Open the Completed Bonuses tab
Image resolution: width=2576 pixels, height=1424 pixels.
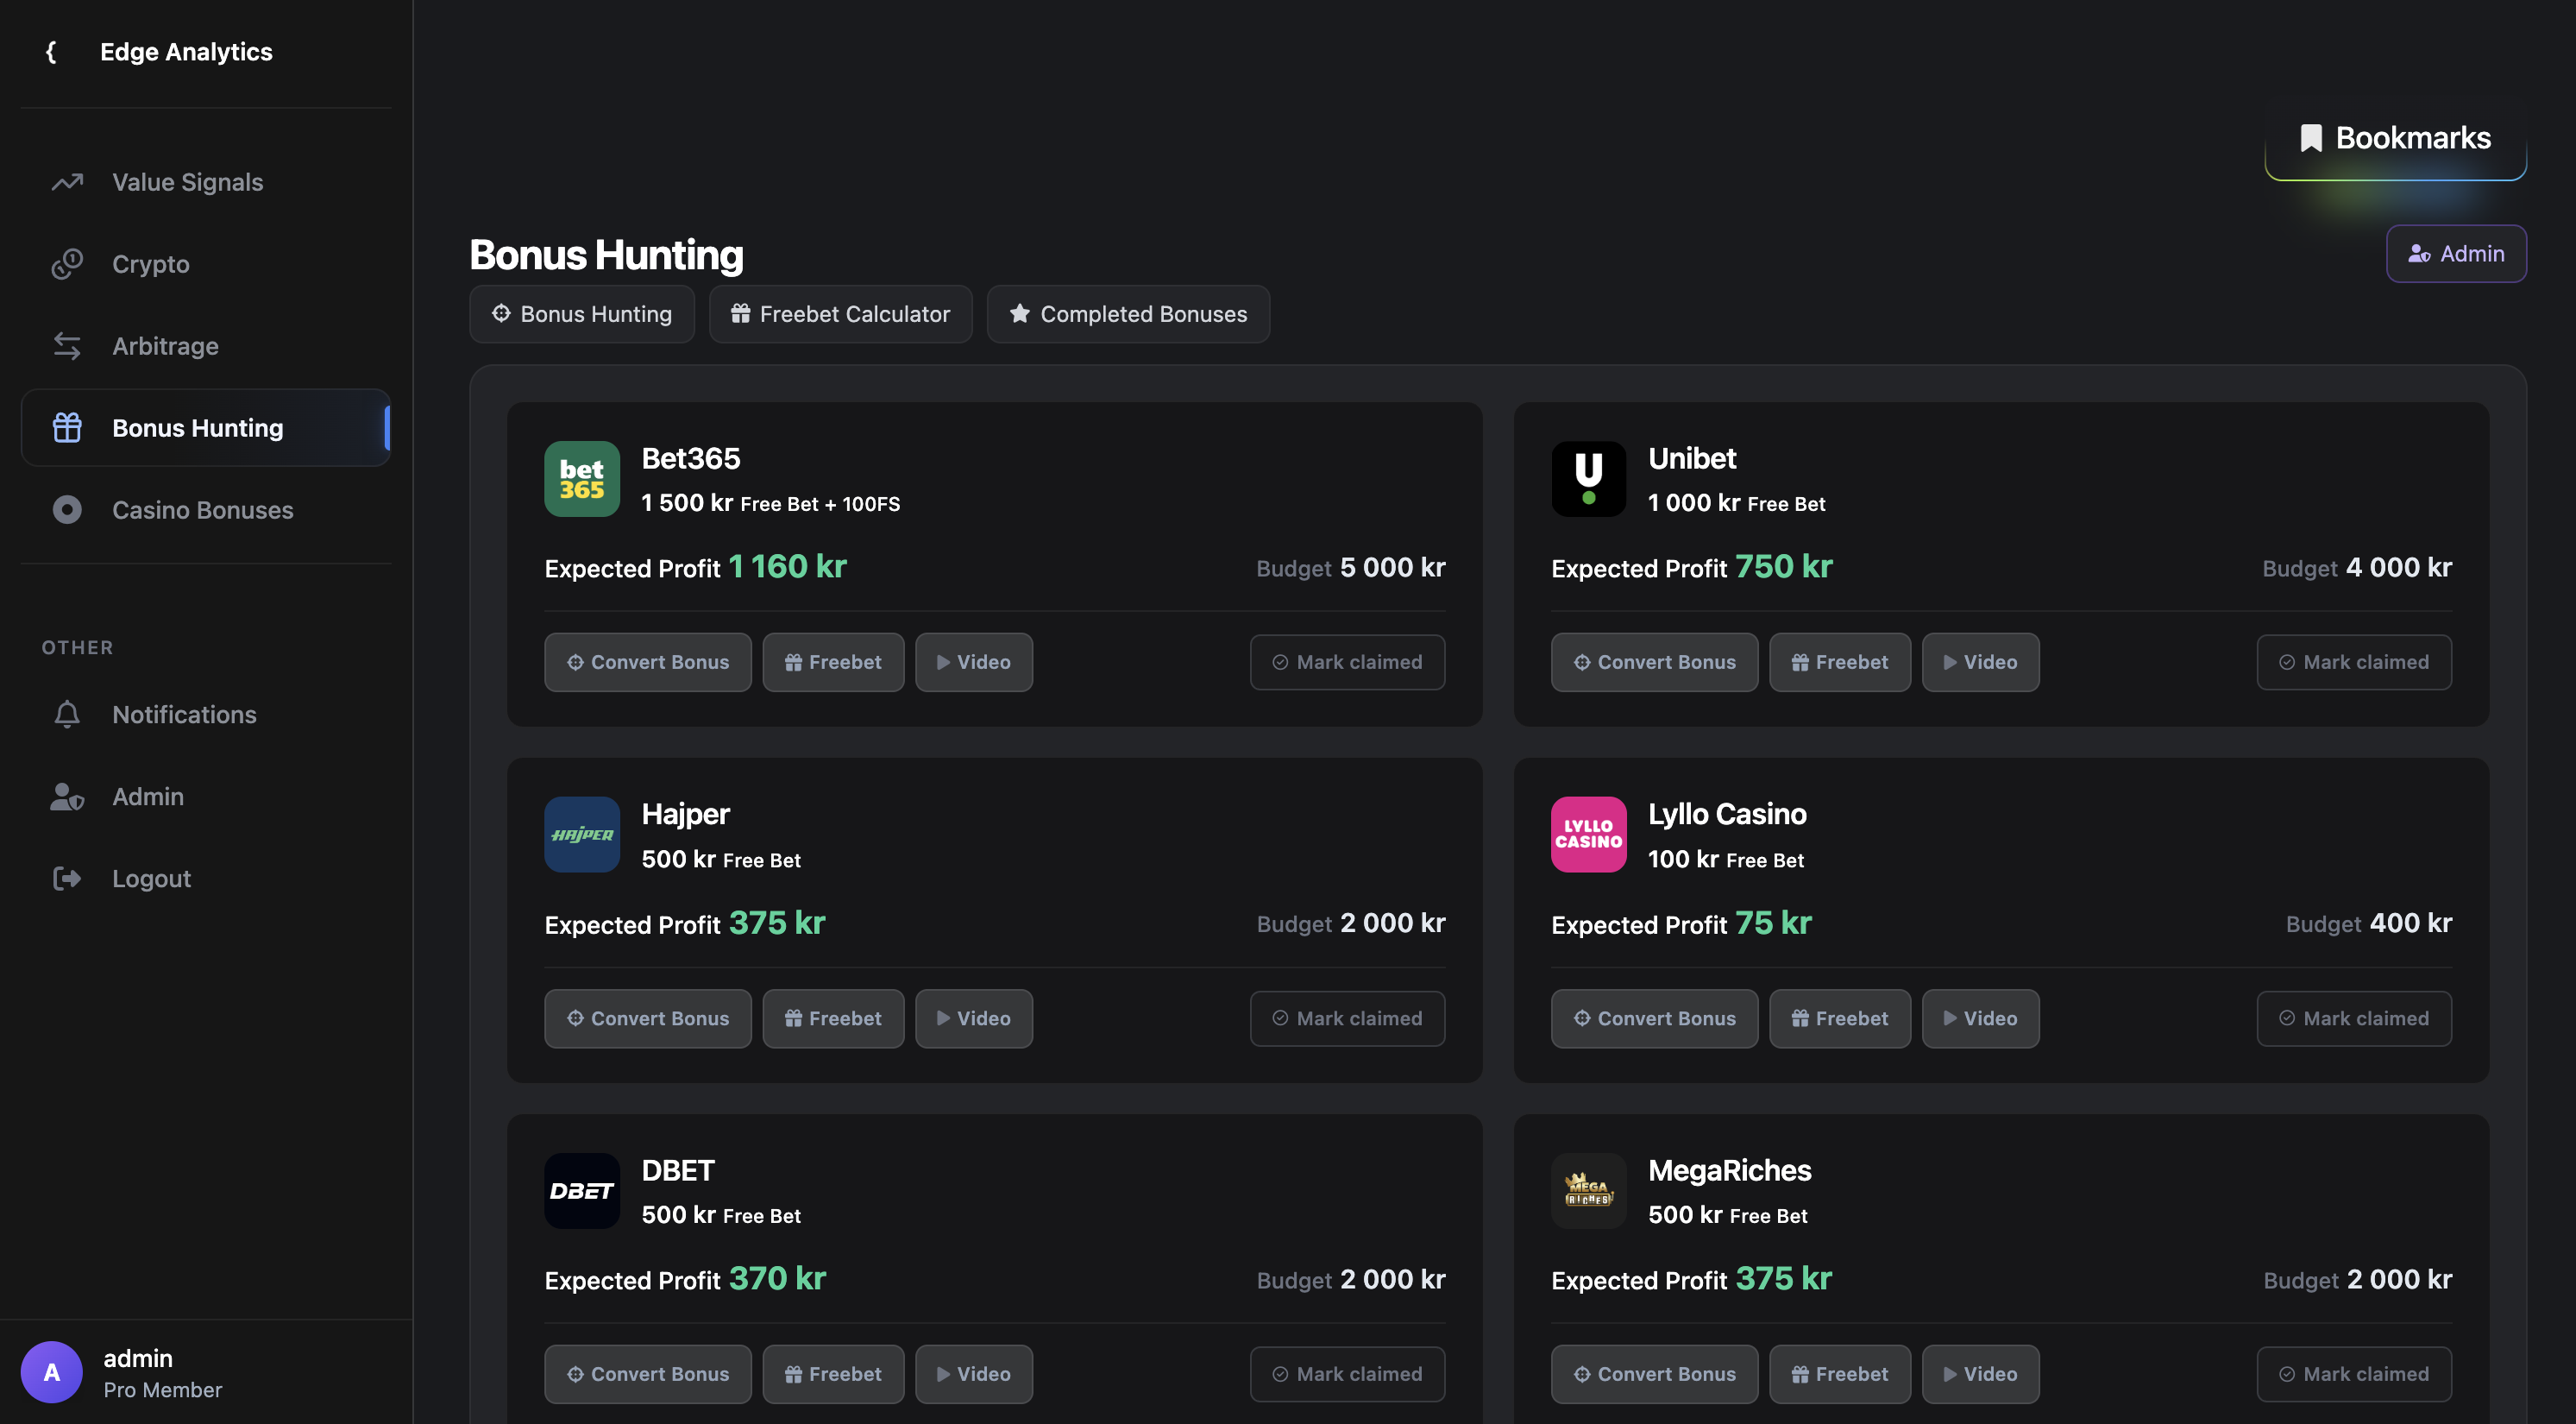(1128, 313)
